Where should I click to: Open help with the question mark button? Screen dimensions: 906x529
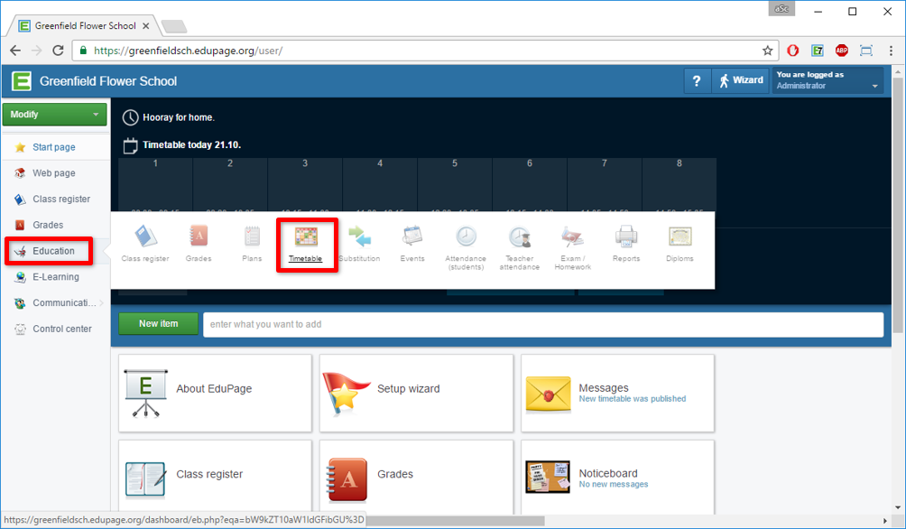click(x=697, y=80)
